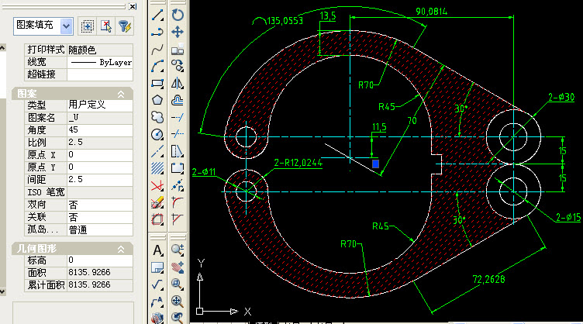The height and width of the screenshot is (324, 583).
Task: Select the Circle tool
Action: [157, 135]
